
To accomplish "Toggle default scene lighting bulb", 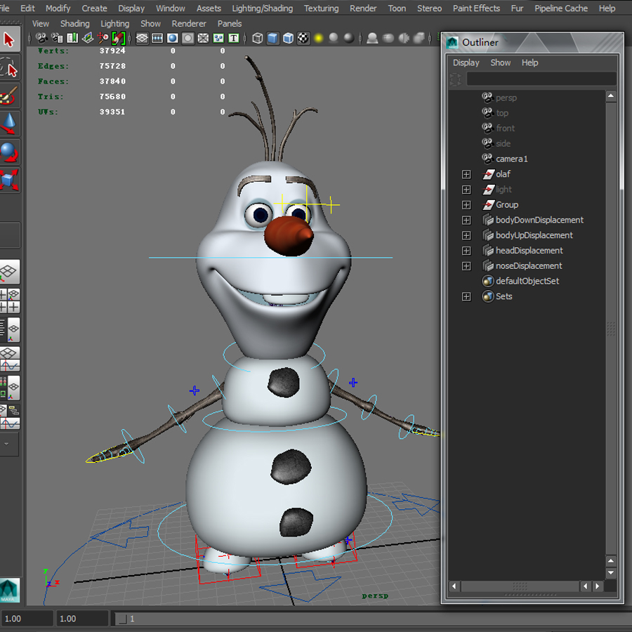I will coord(318,38).
